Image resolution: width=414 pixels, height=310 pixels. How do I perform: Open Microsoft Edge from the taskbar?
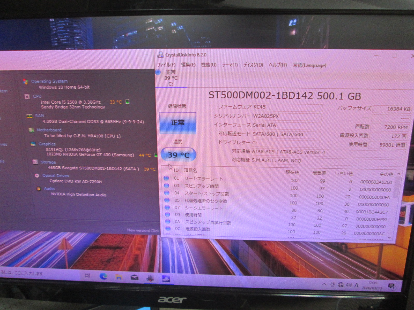tap(103, 276)
